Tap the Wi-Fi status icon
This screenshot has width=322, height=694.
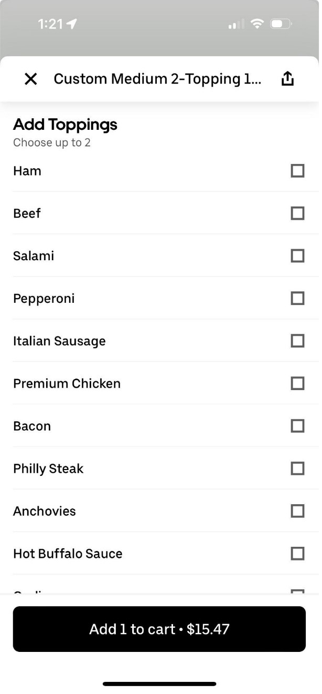(x=257, y=24)
